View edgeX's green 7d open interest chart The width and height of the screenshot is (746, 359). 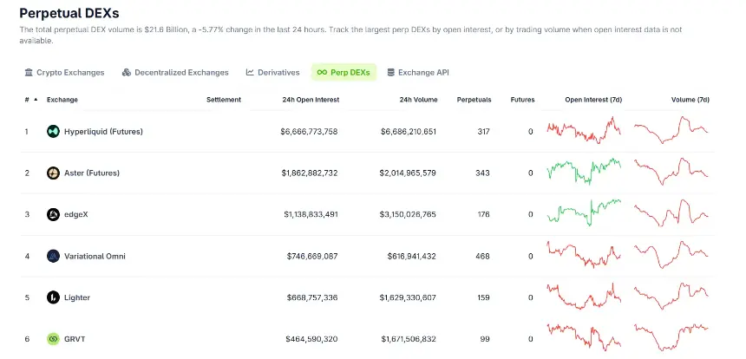click(584, 212)
